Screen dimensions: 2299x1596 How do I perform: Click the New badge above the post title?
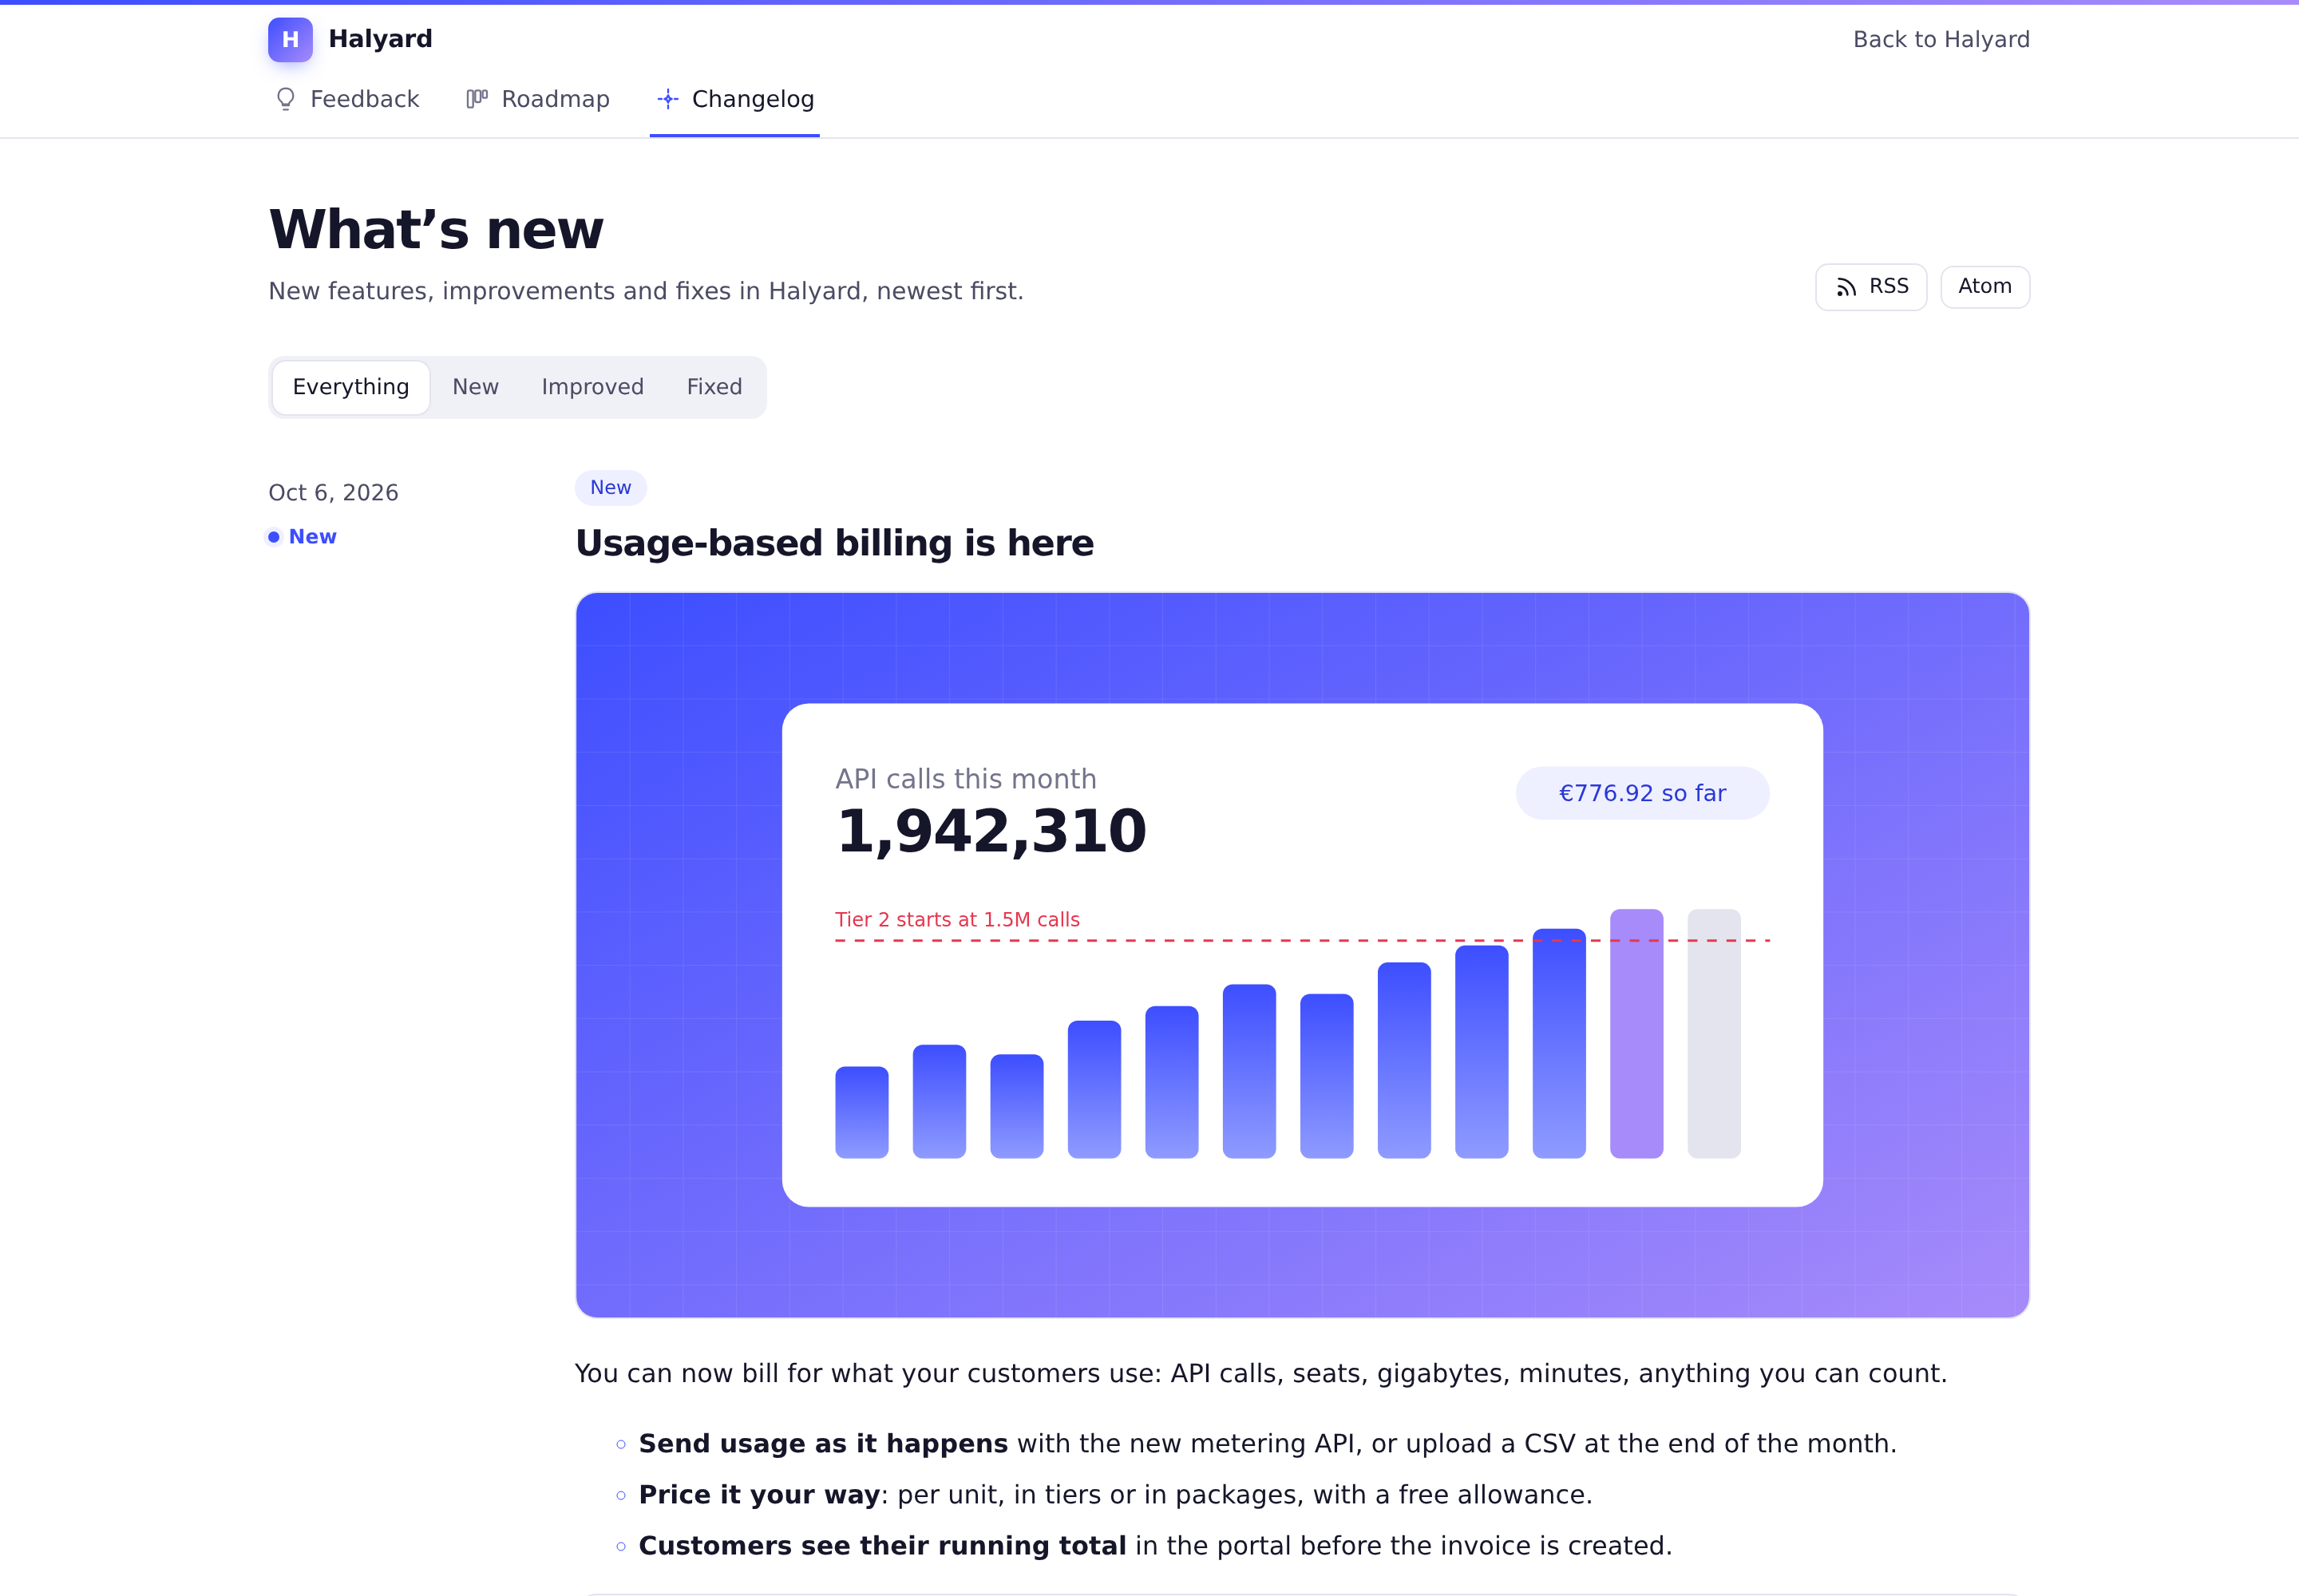[x=610, y=488]
